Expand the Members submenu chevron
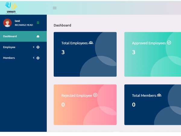 pos(34,58)
